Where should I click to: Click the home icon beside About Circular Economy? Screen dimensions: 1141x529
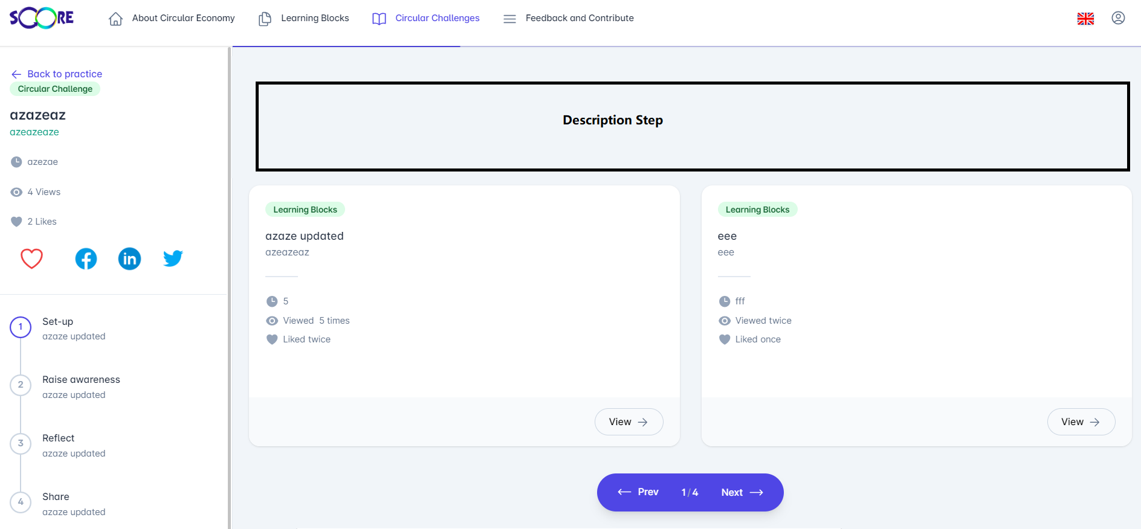click(115, 19)
